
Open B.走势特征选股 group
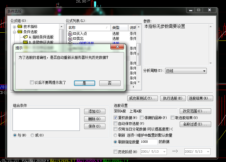[x=41, y=42]
